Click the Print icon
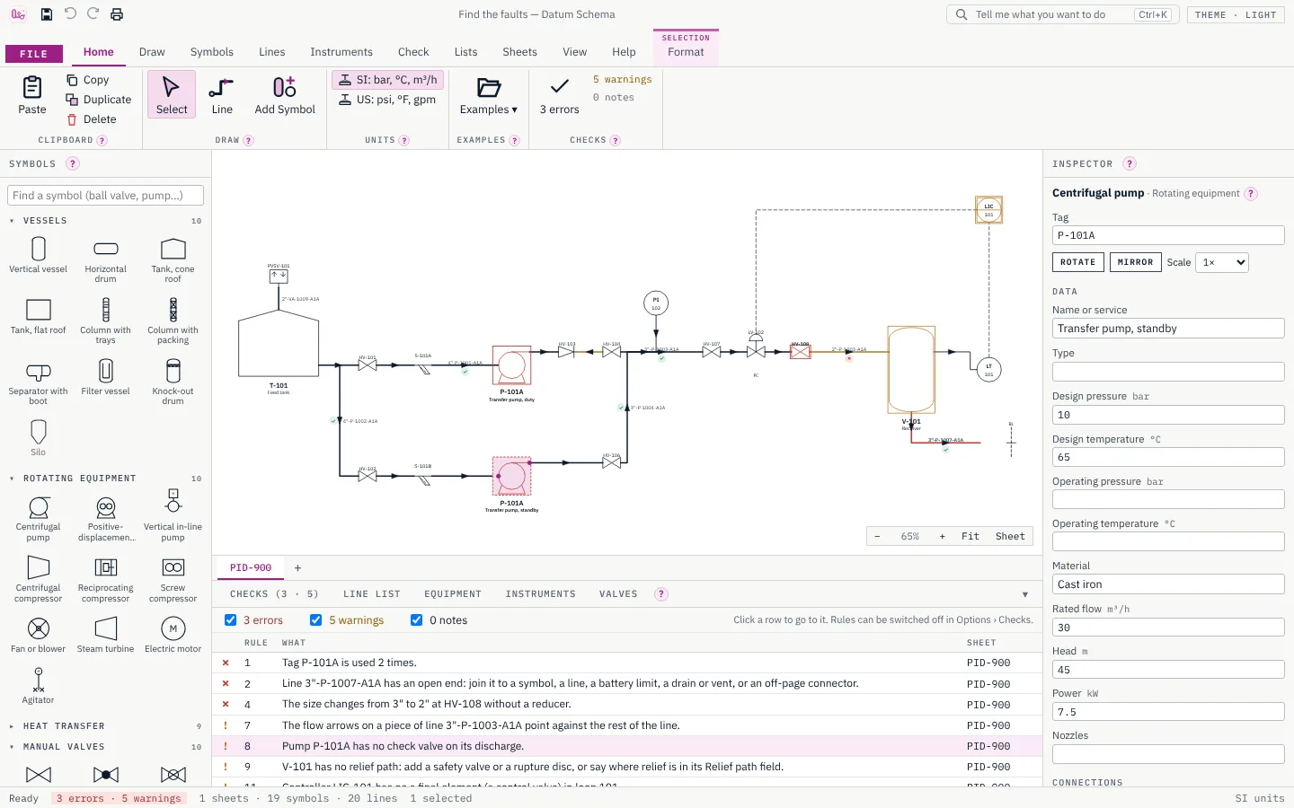This screenshot has height=808, width=1294. tap(117, 14)
